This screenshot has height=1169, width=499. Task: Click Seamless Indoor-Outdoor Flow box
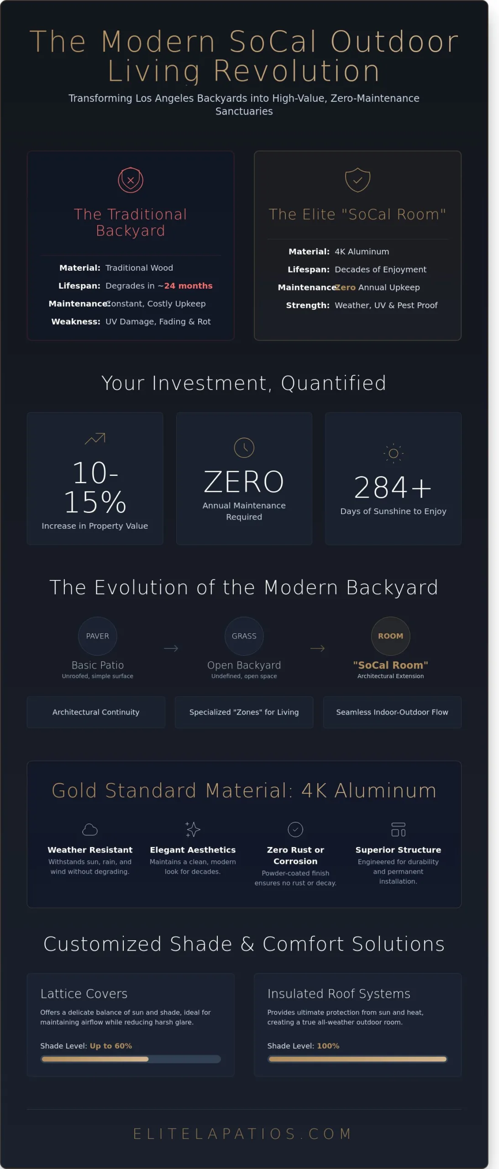(x=392, y=712)
